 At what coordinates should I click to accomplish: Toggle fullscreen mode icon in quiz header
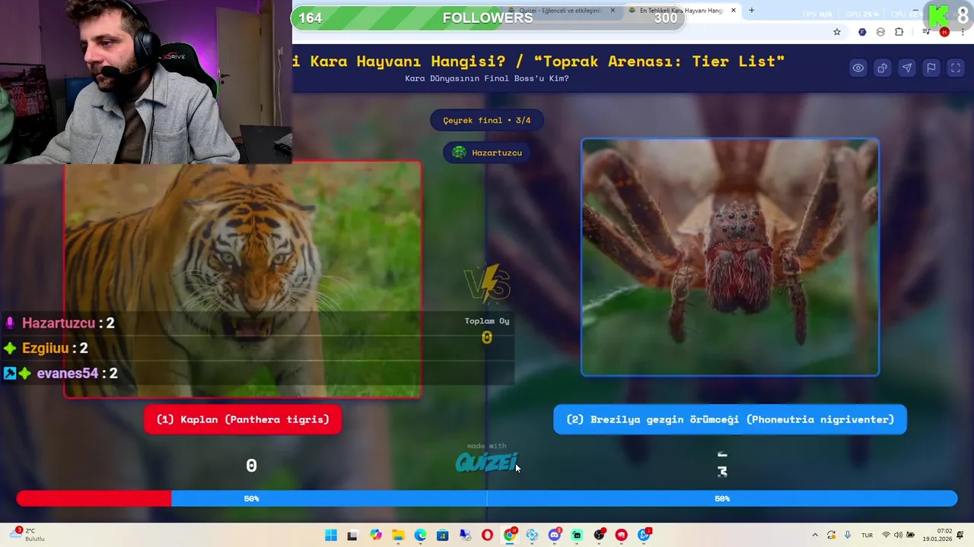tap(955, 68)
